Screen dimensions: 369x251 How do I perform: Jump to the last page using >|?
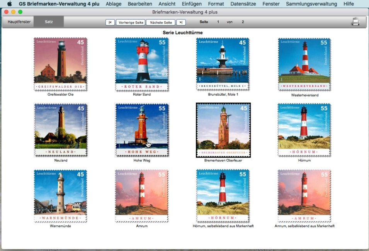pos(181,22)
